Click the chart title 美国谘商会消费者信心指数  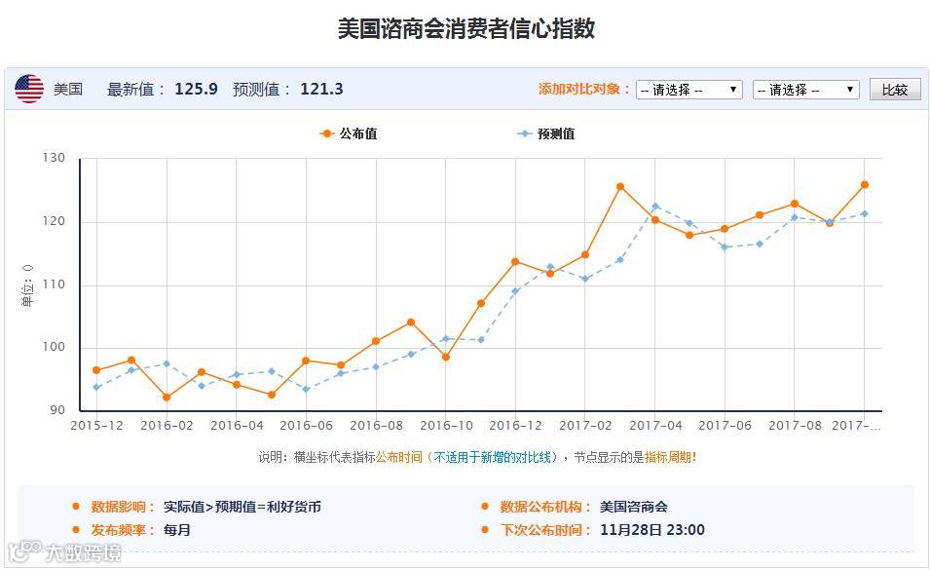466,28
